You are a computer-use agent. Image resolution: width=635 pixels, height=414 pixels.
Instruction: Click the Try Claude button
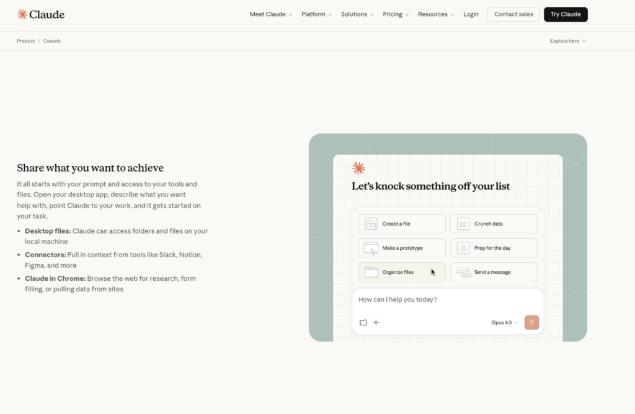click(x=565, y=14)
